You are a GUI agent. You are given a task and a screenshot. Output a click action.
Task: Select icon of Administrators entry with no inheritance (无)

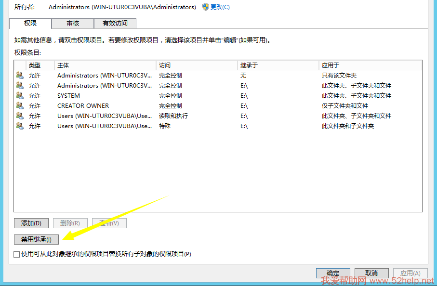[x=19, y=75]
